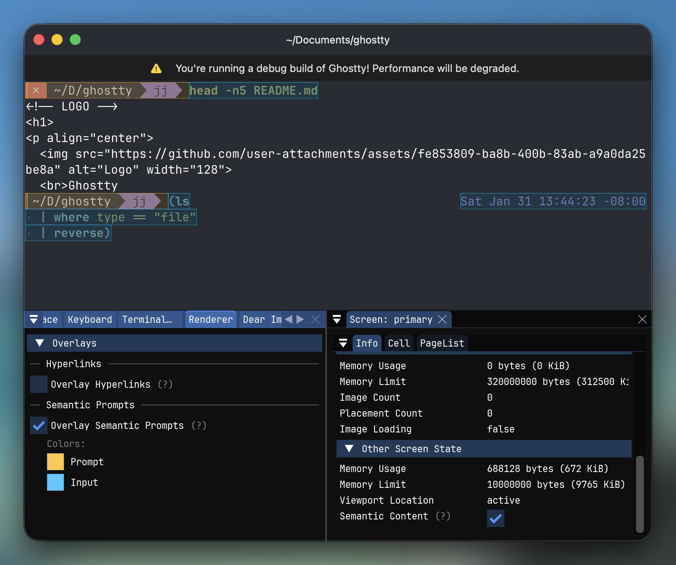Open the Screen window tab list dropdown
The height and width of the screenshot is (565, 676).
[x=337, y=319]
